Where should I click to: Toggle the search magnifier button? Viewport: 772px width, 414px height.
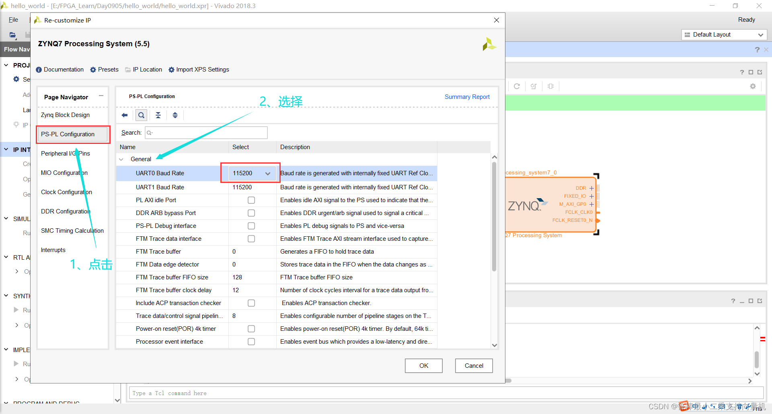141,115
